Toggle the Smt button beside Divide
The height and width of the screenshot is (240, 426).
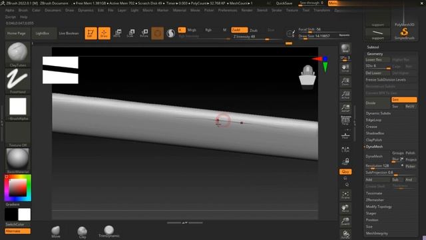pyautogui.click(x=404, y=99)
